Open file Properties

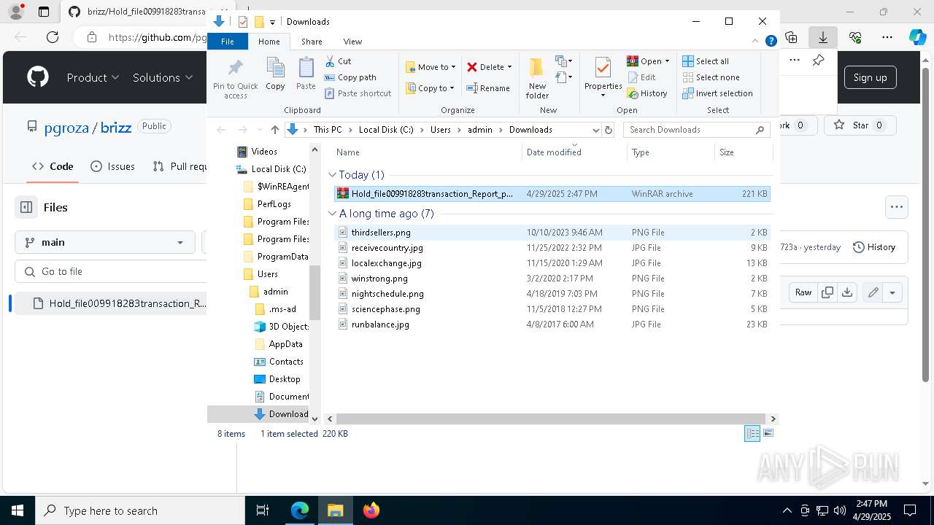pyautogui.click(x=603, y=77)
